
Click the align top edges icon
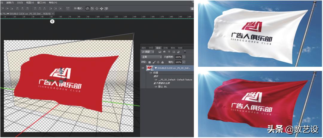click(x=2, y=9)
